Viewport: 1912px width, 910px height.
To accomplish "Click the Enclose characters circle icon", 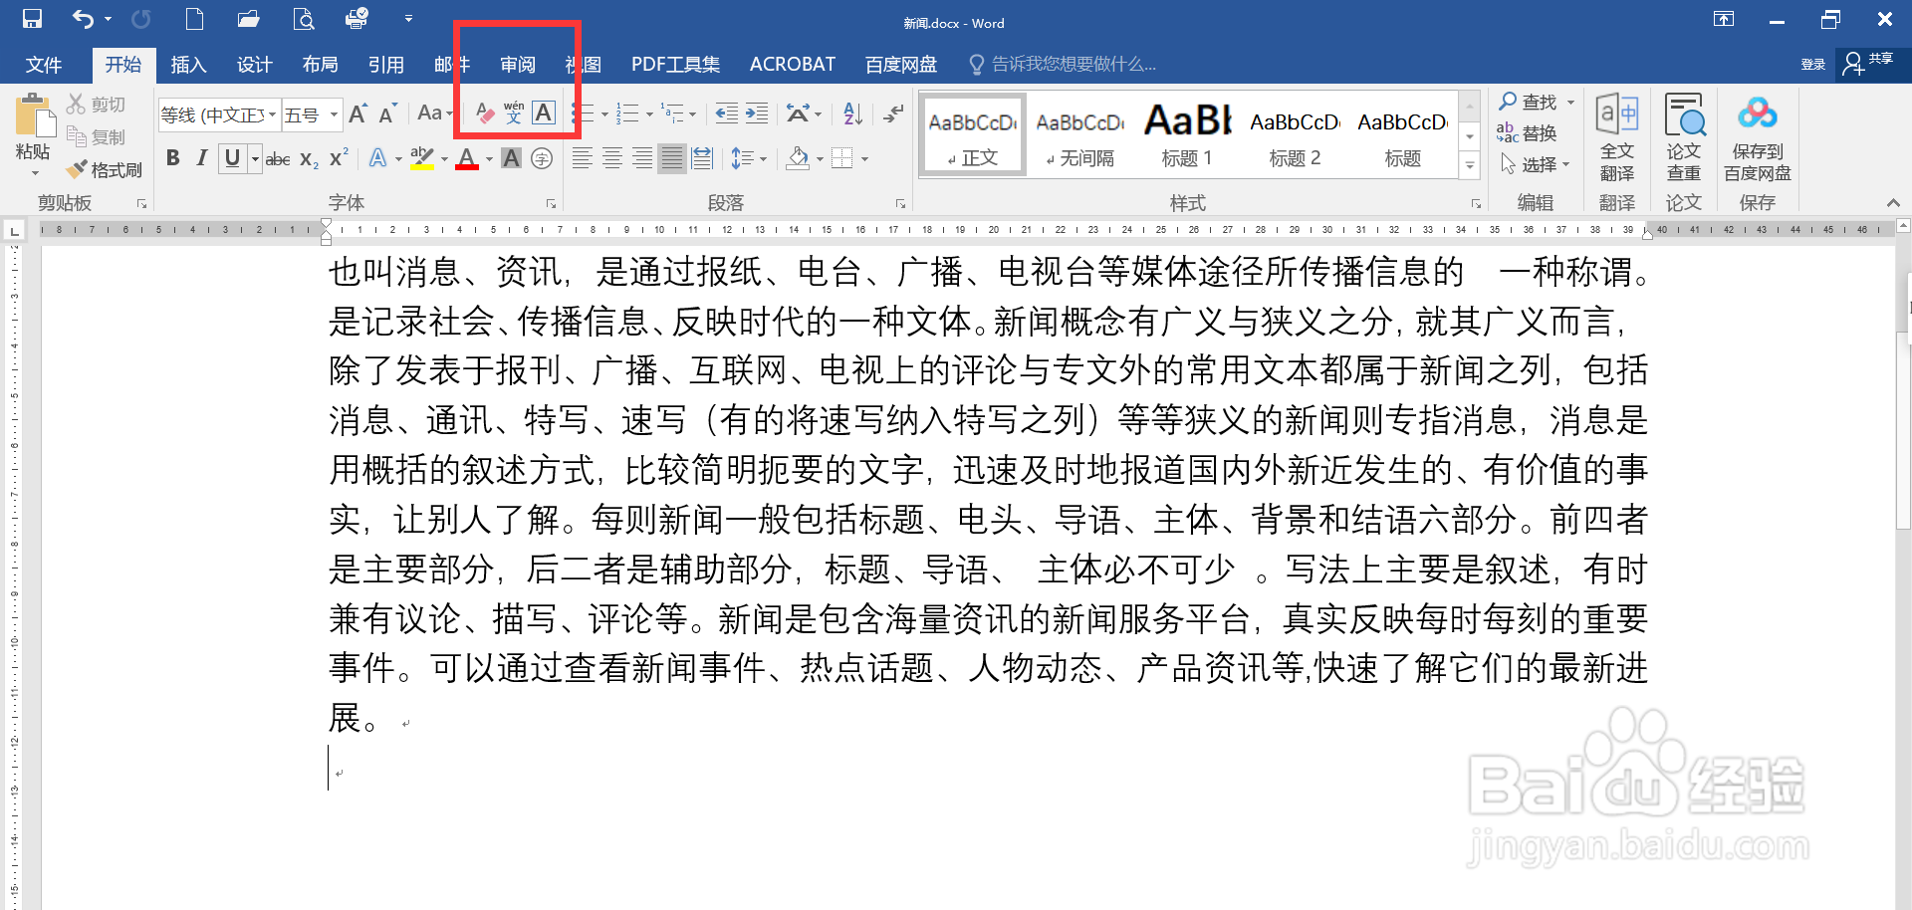I will click(x=542, y=158).
